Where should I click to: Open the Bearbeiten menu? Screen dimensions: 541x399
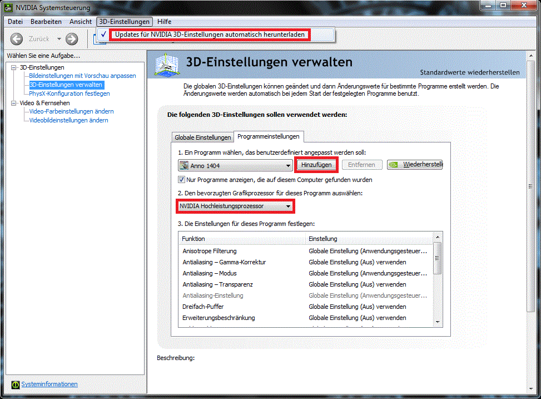point(46,21)
